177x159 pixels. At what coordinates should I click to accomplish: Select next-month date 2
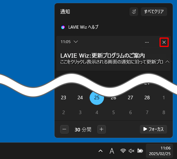(63, 112)
